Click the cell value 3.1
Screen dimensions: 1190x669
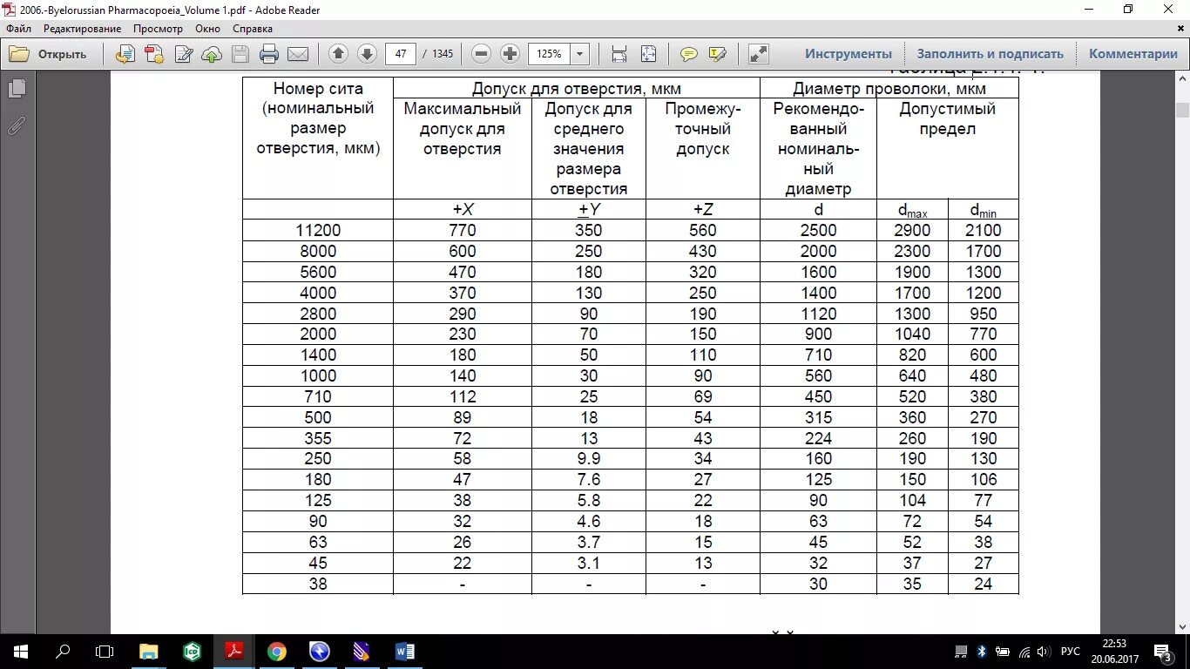(x=590, y=563)
